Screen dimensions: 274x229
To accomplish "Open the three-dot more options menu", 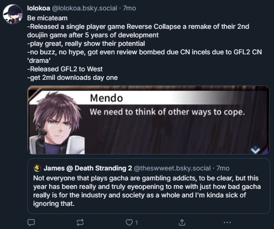I will coord(227,222).
